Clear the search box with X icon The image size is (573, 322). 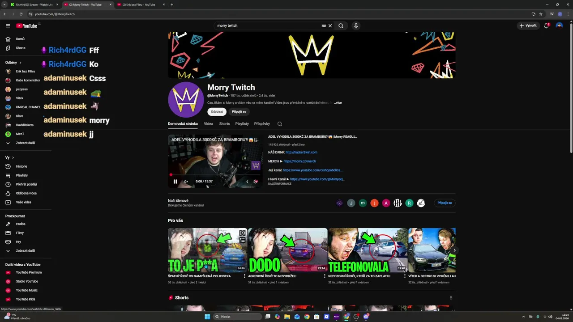330,26
